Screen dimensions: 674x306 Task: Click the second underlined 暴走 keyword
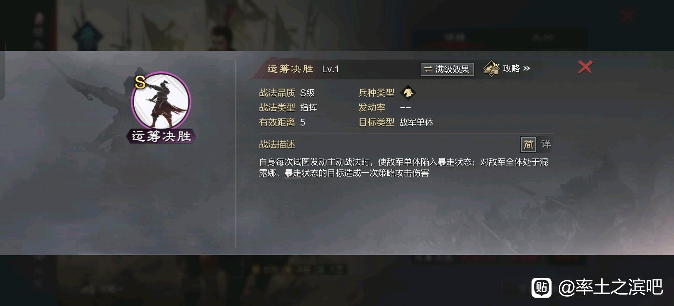tap(293, 173)
